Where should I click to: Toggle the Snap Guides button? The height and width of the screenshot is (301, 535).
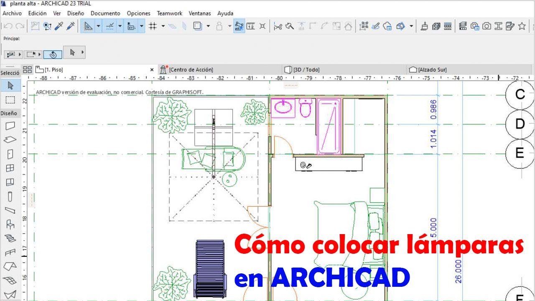point(110,26)
